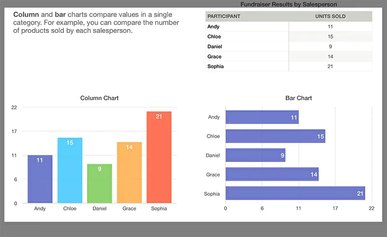Select the light blue Chloe column

coord(70,170)
